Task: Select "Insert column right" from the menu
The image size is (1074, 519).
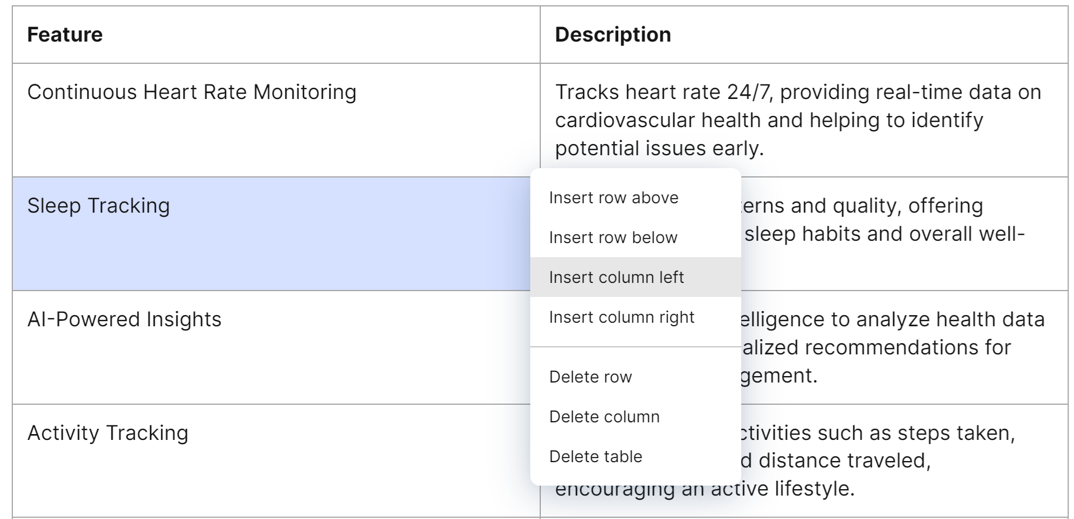Action: [x=622, y=317]
